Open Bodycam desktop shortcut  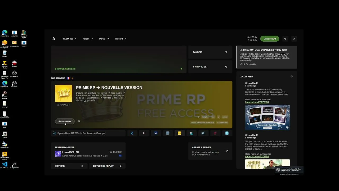[14, 64]
